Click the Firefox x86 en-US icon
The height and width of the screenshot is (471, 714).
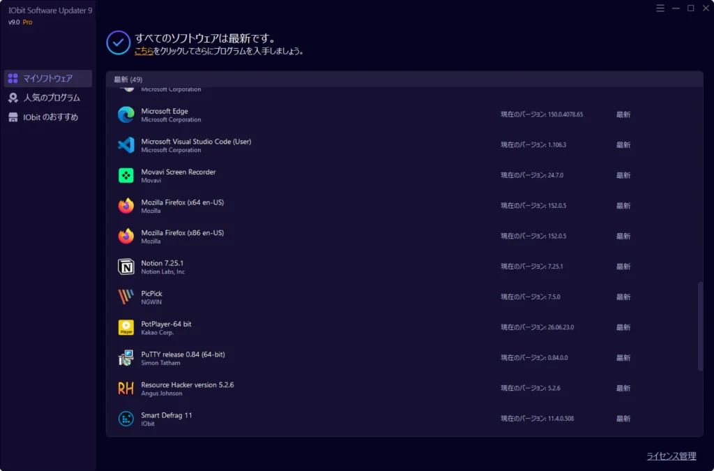(x=126, y=236)
